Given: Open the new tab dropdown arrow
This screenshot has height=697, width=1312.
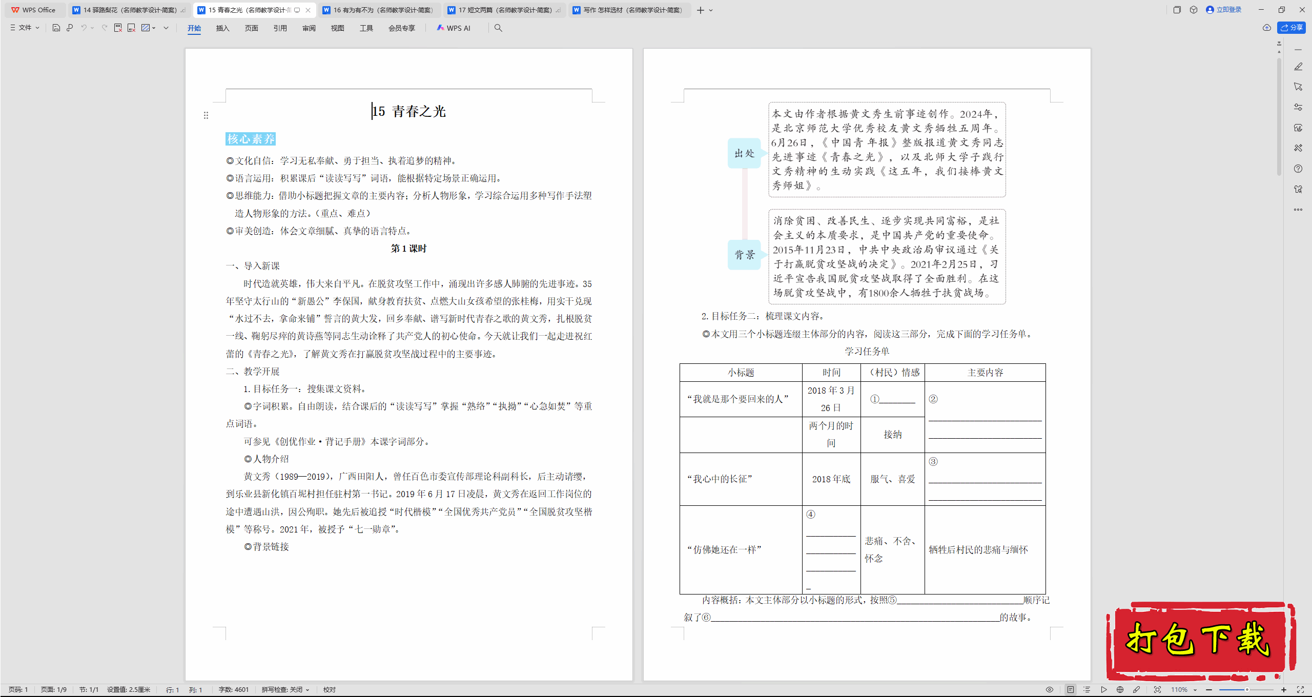Looking at the screenshot, I should click(x=711, y=10).
